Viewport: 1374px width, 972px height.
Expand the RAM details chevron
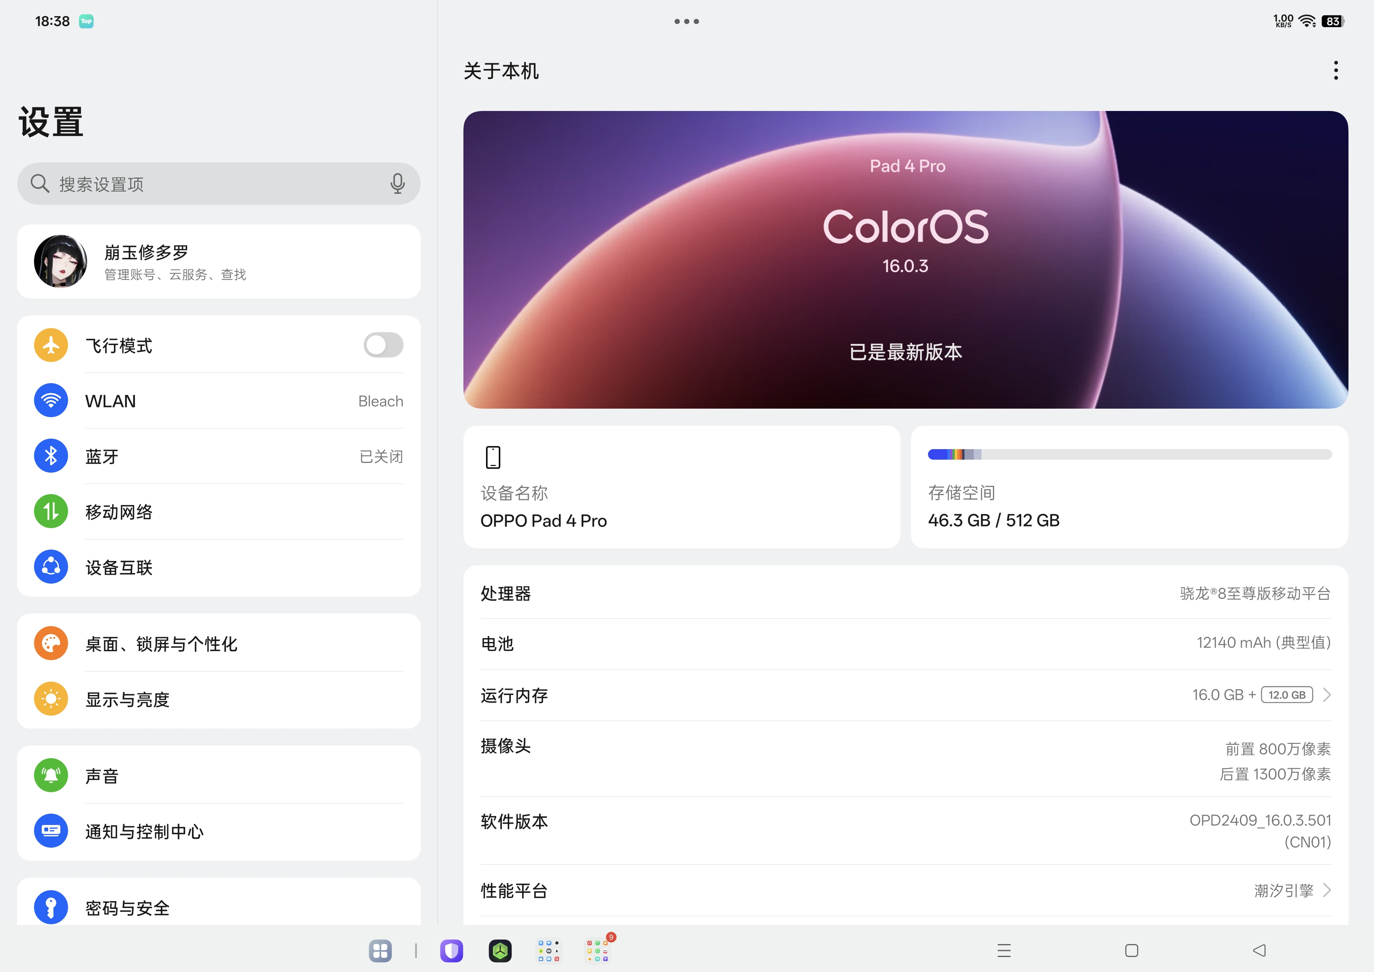click(x=1327, y=695)
